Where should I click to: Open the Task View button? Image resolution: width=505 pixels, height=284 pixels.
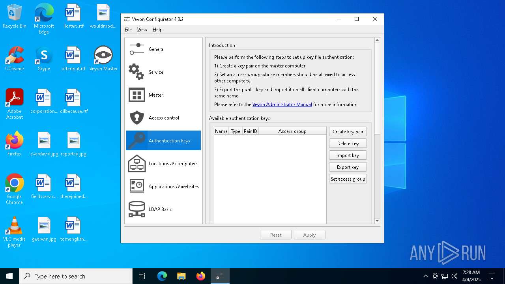[x=142, y=276]
